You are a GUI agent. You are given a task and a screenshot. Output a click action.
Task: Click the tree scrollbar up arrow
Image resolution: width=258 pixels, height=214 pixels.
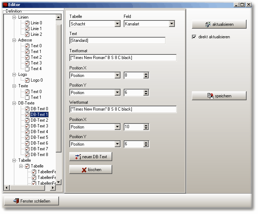point(59,17)
